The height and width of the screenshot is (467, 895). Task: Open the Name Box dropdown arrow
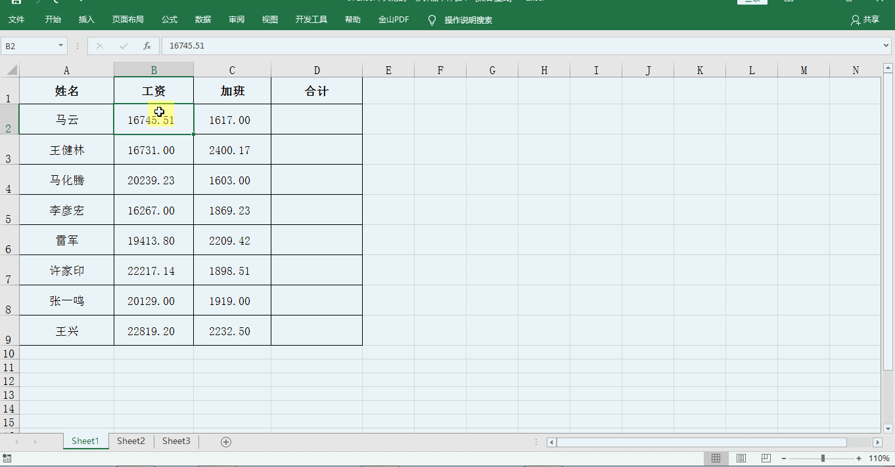pyautogui.click(x=61, y=46)
